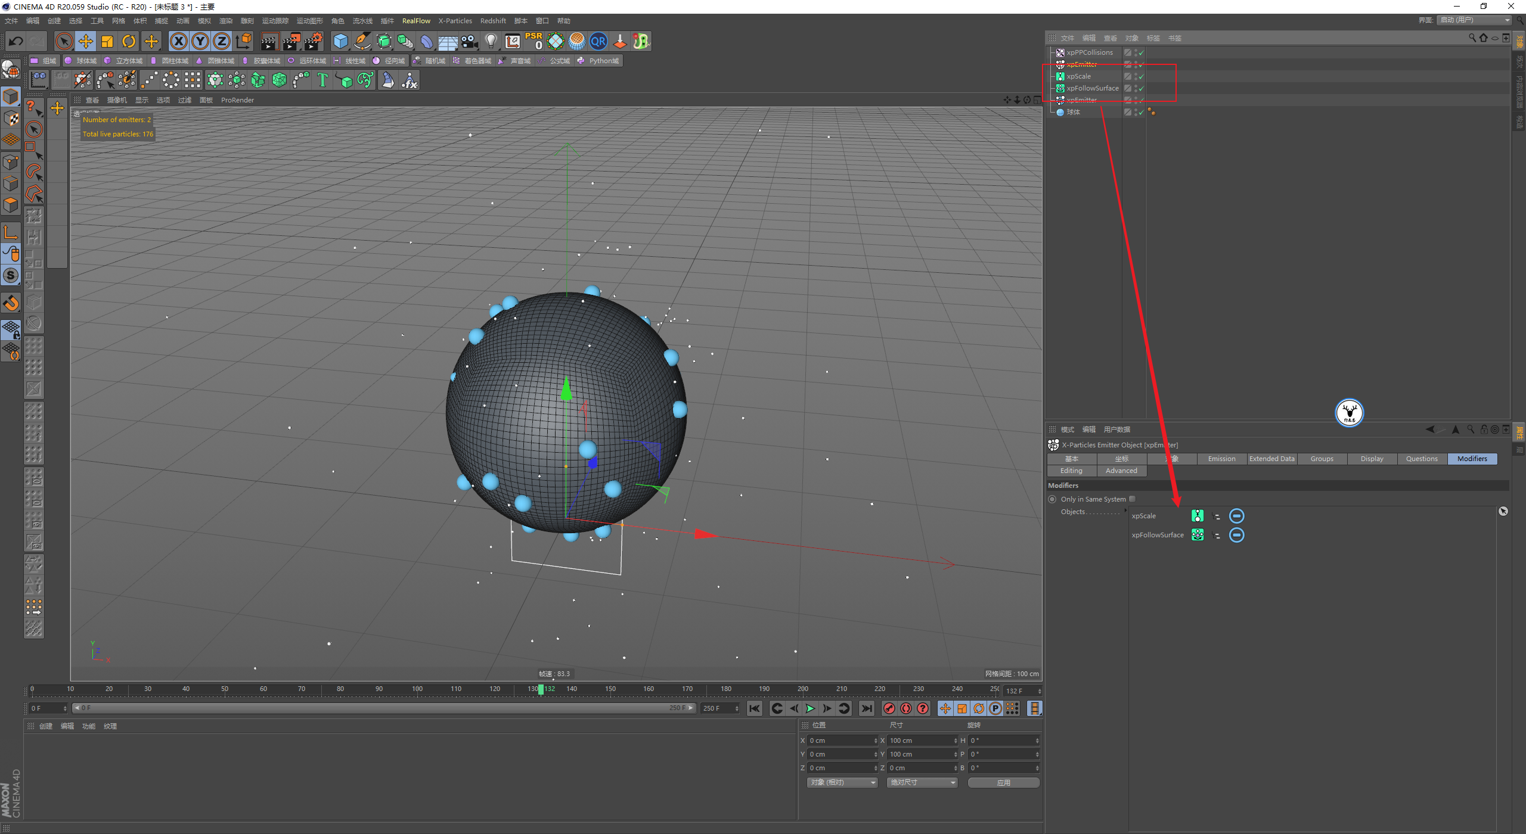
Task: Remove xpFollowSurface from modifiers list
Action: [x=1237, y=535]
